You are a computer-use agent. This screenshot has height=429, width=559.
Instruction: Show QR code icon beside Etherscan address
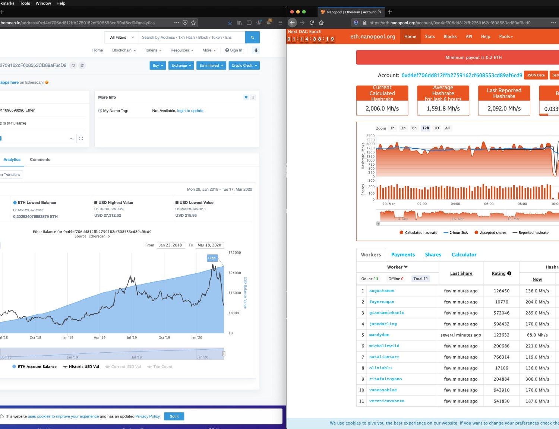tap(82, 66)
